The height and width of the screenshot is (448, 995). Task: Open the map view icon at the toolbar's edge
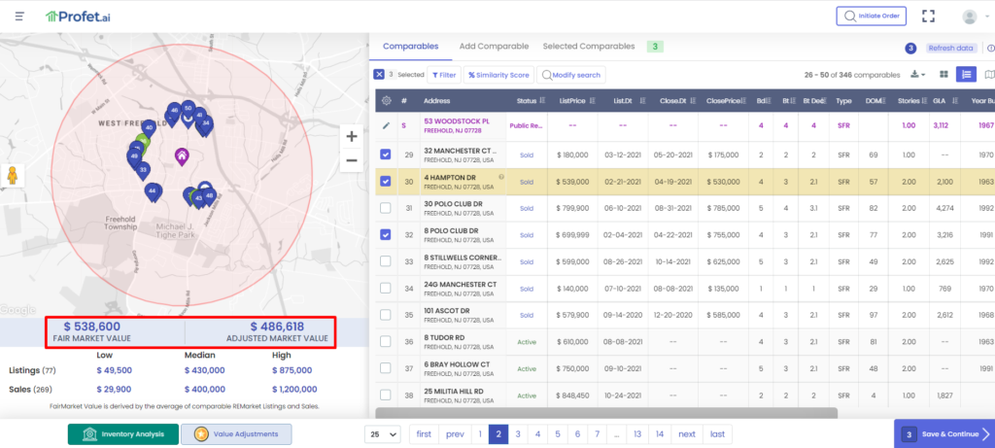989,74
